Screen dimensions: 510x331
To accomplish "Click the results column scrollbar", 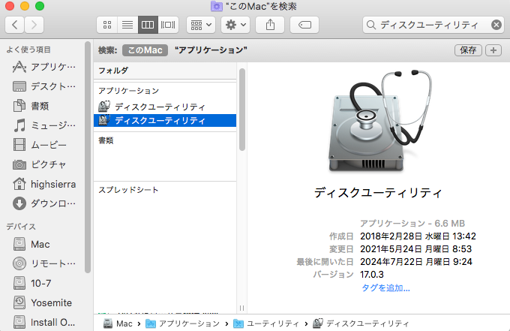I will 242,110.
